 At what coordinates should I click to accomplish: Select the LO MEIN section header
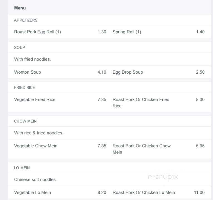coord(22,168)
